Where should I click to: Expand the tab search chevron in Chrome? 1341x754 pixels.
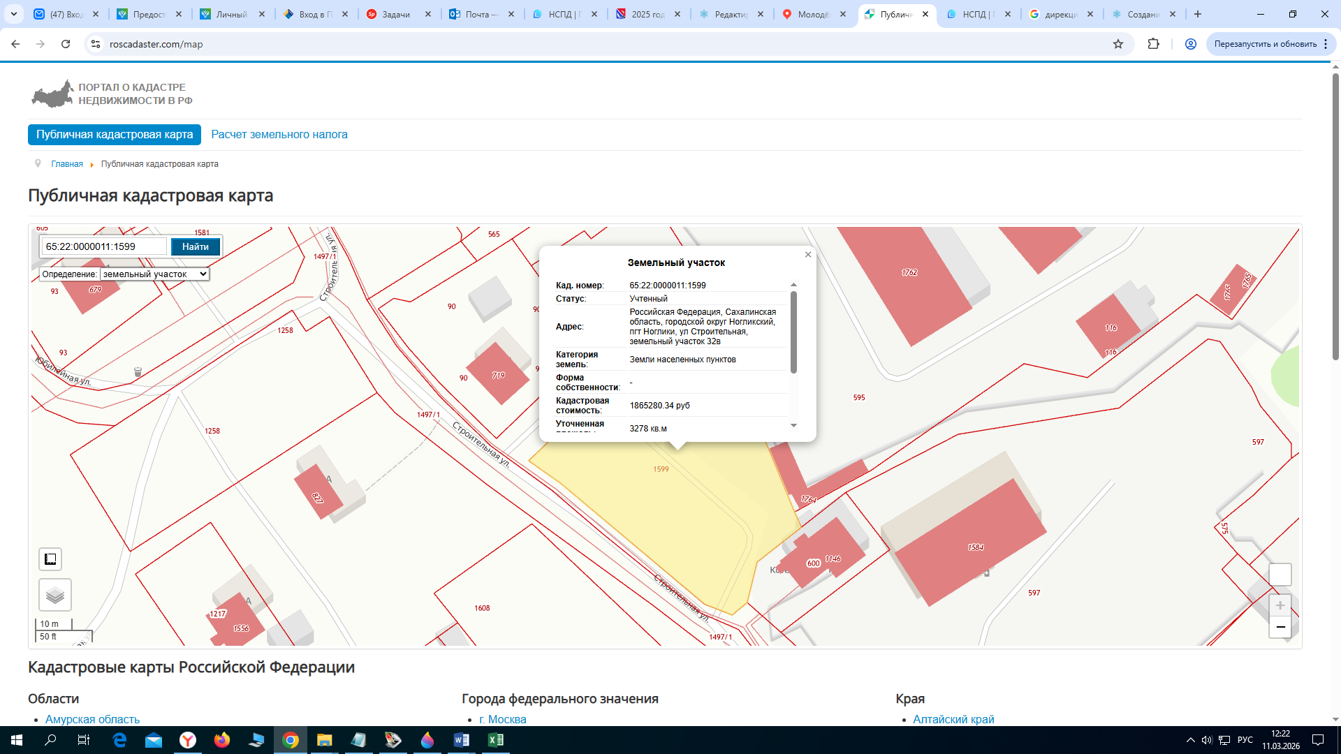(x=13, y=14)
